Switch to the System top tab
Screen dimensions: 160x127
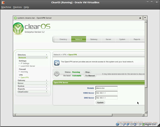(122, 39)
